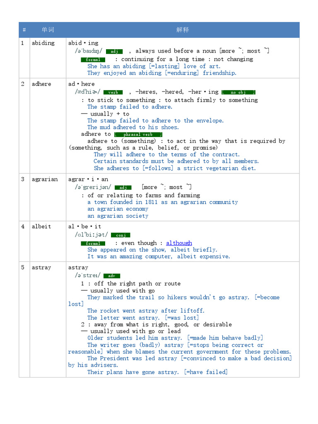
Task: Click example 'an agrarian society'
Action: click(118, 216)
